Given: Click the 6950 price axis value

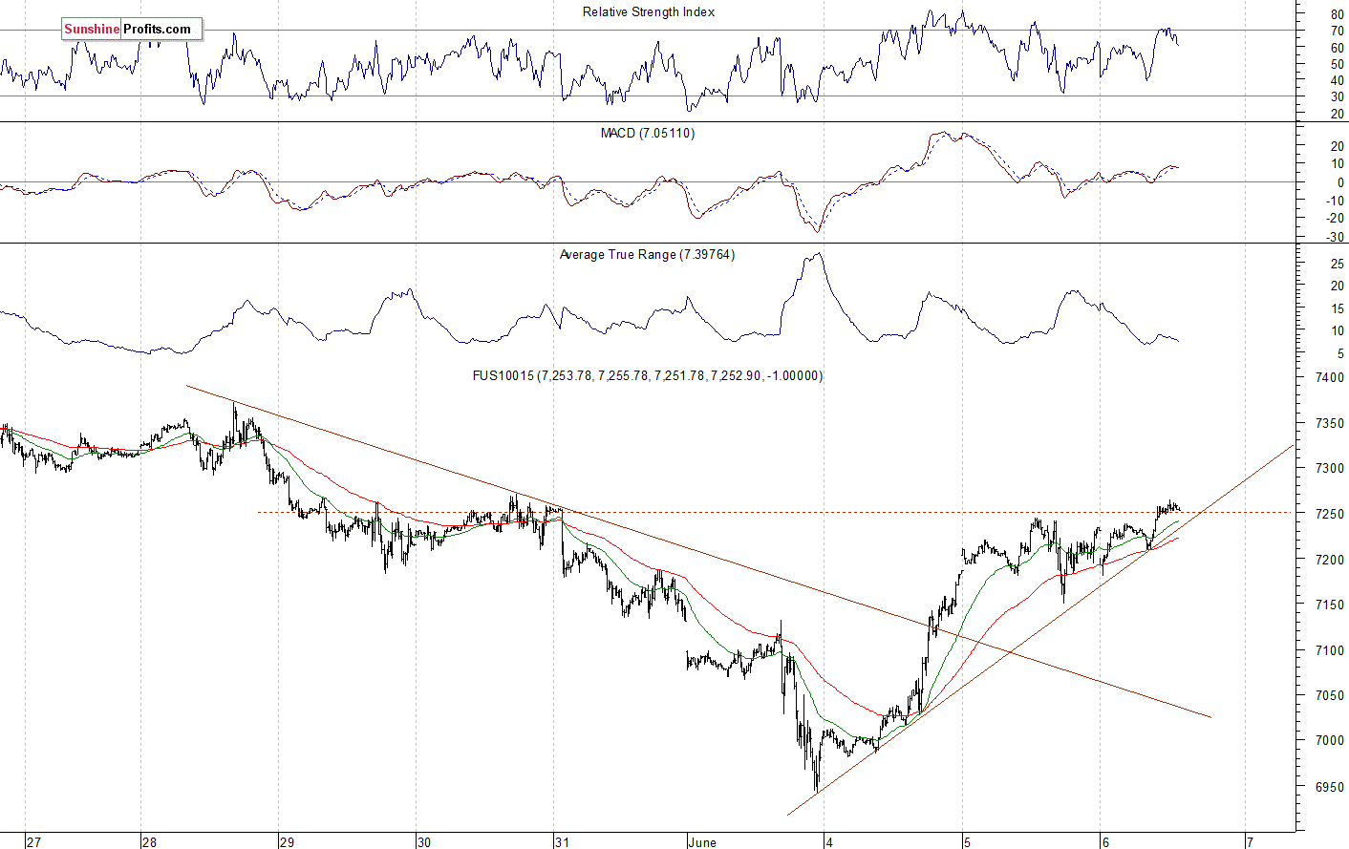Looking at the screenshot, I should coord(1330,787).
